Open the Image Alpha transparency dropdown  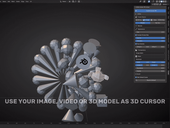click(150, 53)
